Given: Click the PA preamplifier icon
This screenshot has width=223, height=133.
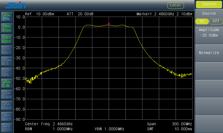Looking at the screenshot, I should 7,72.
